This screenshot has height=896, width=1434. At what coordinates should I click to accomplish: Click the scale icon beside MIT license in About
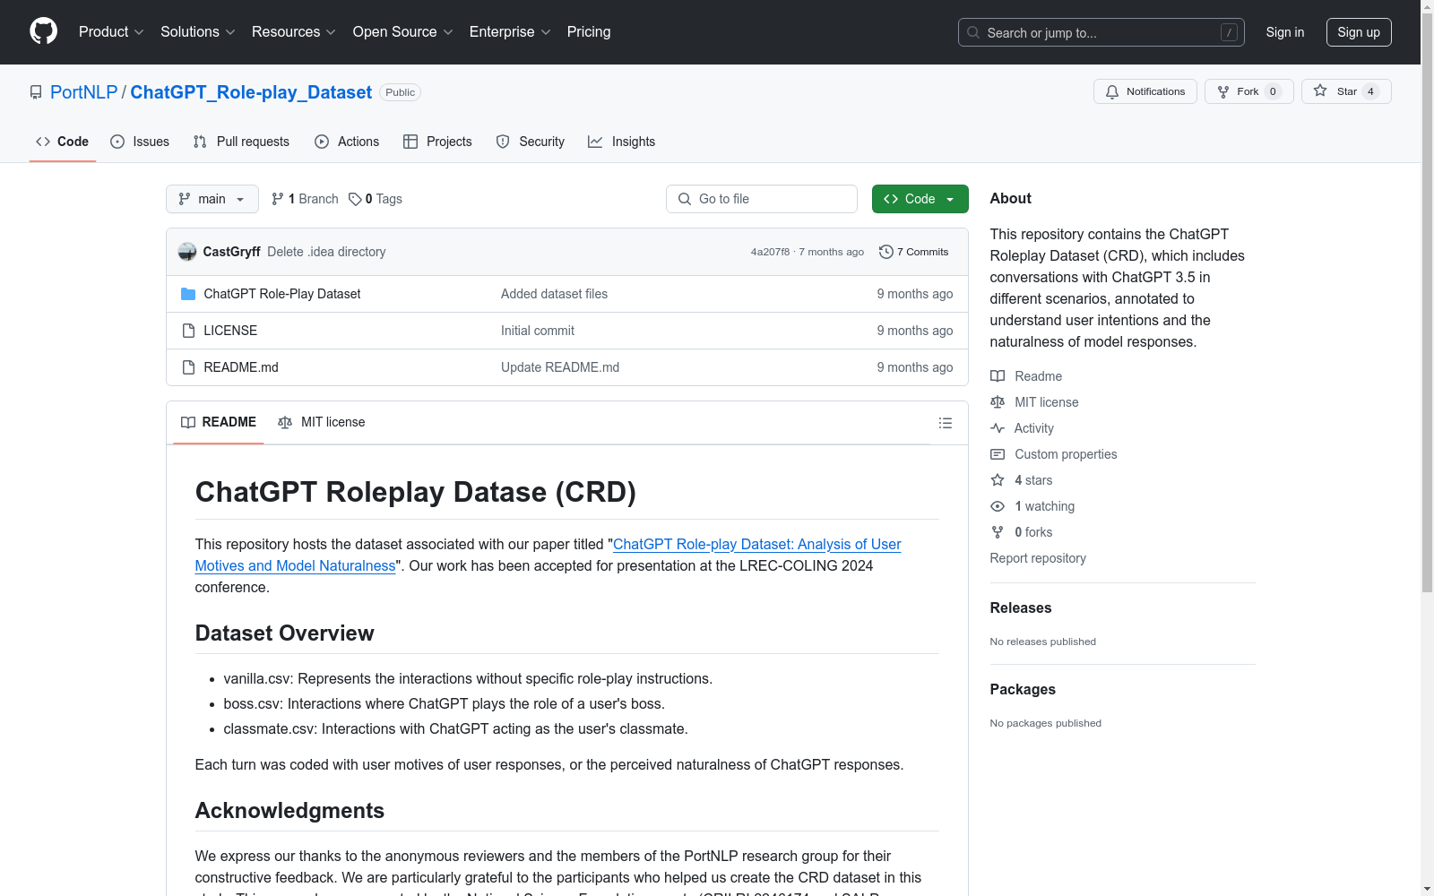click(x=998, y=402)
